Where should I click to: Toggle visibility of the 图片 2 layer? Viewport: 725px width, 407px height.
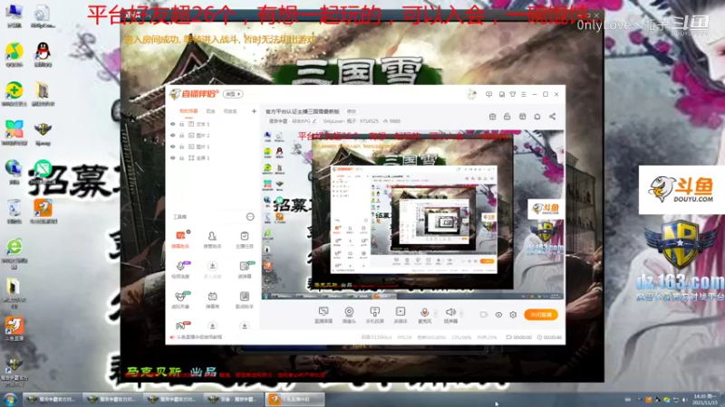click(173, 135)
